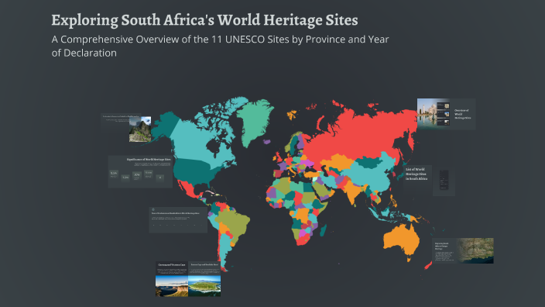This screenshot has width=545, height=307.
Task: Click the 'A Comprehensive Overview of the 11 UNESCO Sites' subtitle
Action: (x=220, y=46)
